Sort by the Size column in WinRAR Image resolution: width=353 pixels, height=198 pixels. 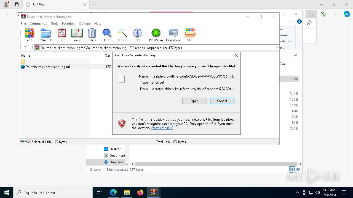point(108,56)
